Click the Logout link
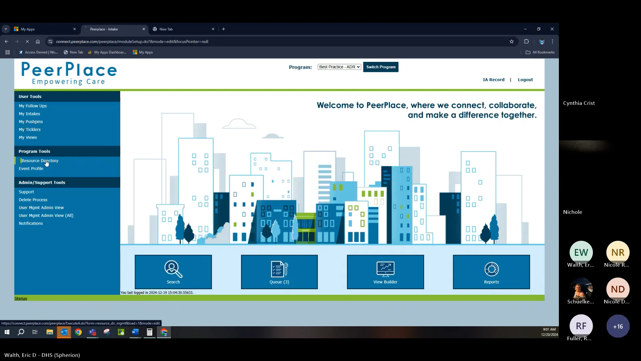641x361 pixels. [x=525, y=80]
